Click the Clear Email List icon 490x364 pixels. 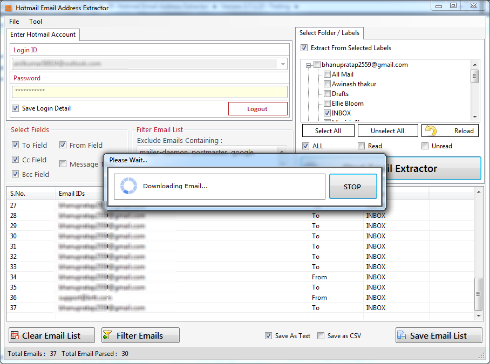pyautogui.click(x=15, y=335)
